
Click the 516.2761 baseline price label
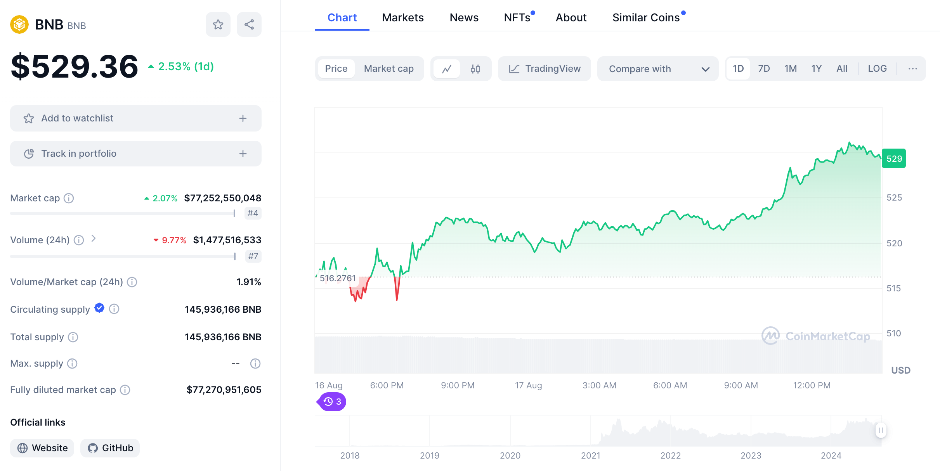(x=338, y=278)
